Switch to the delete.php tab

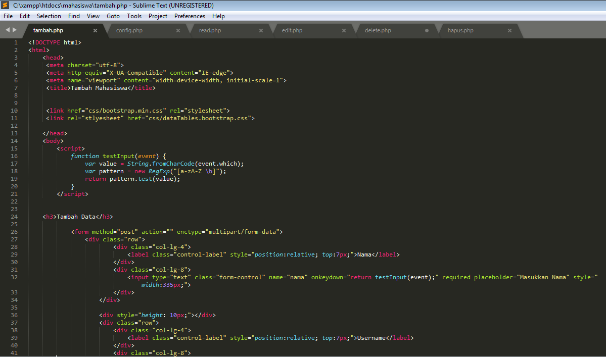coord(378,30)
